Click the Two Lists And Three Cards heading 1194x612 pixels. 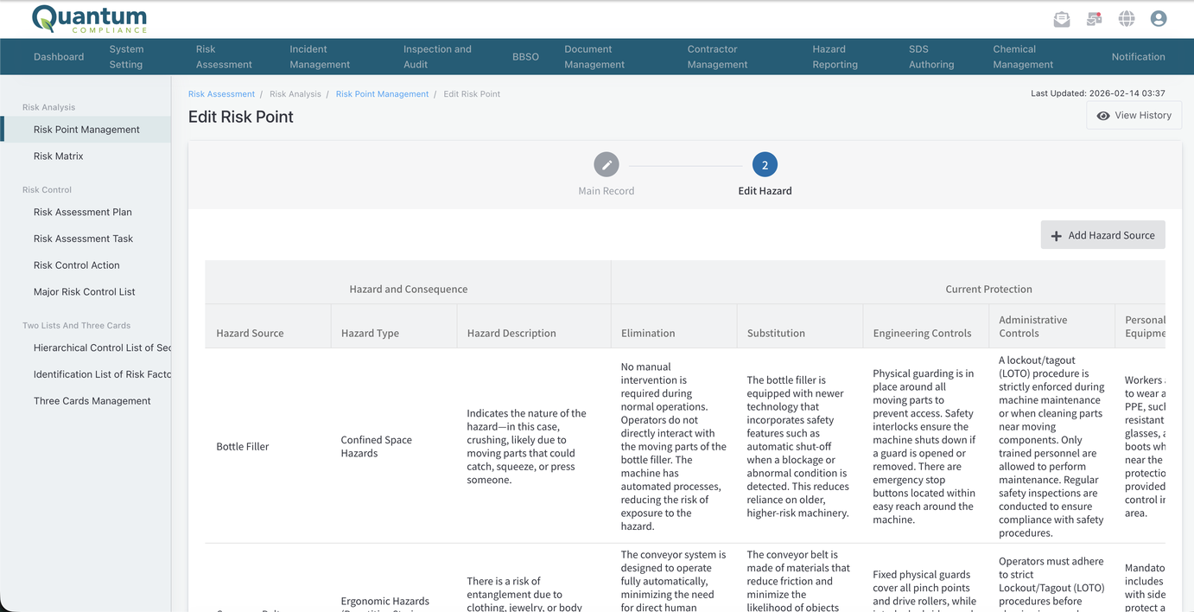[x=76, y=325]
